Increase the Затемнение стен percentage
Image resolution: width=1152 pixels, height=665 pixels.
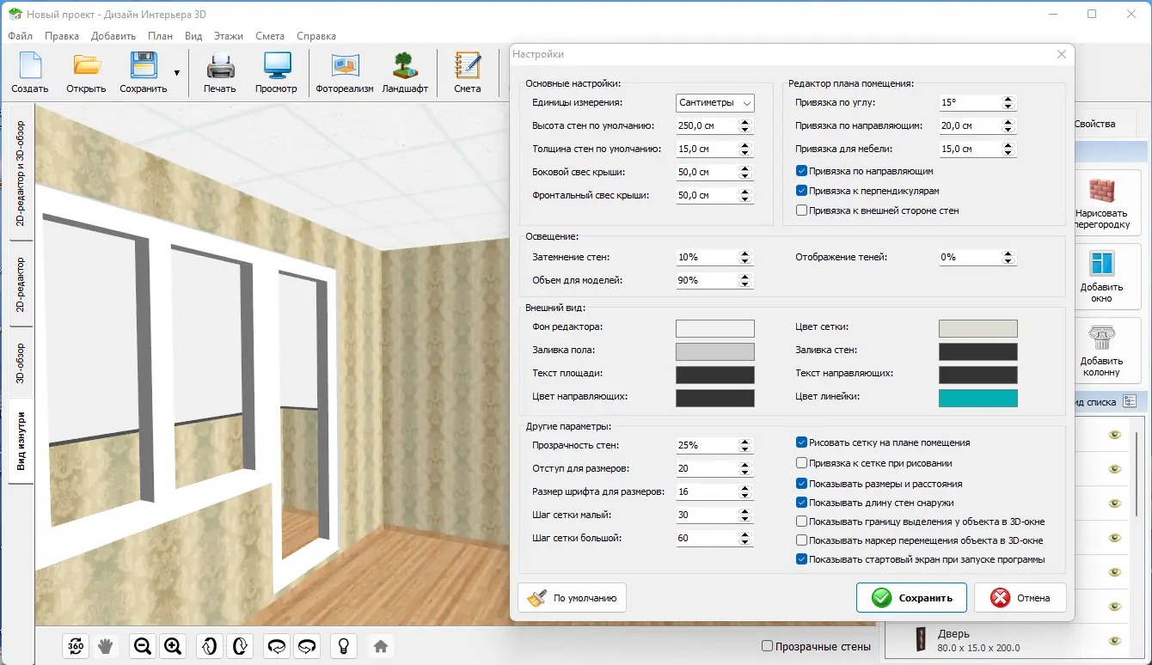click(745, 253)
